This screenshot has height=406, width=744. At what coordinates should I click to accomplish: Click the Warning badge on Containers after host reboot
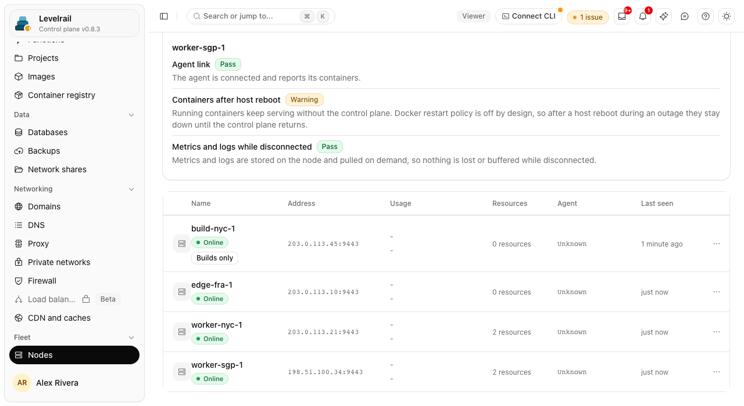pyautogui.click(x=304, y=100)
